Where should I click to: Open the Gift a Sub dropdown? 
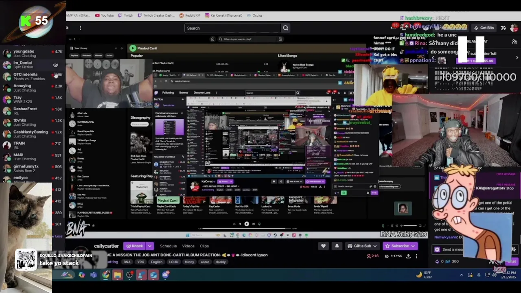pyautogui.click(x=362, y=246)
